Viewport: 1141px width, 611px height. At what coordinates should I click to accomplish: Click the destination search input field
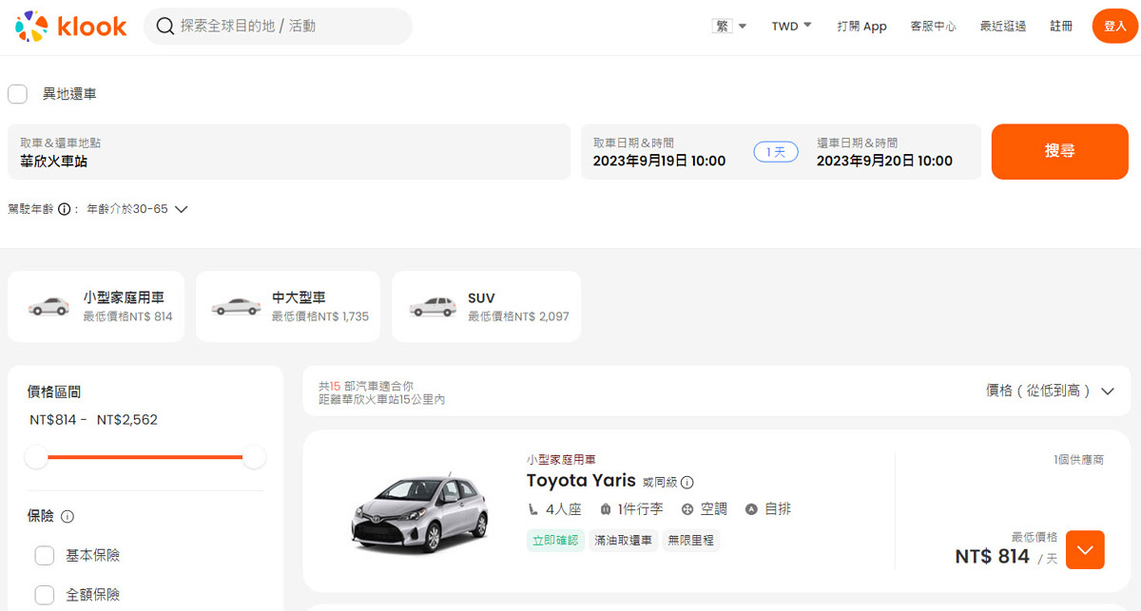pos(278,27)
